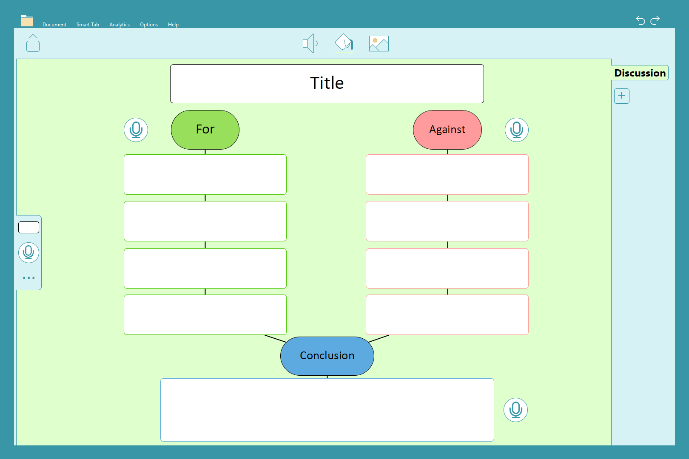The height and width of the screenshot is (459, 689).
Task: Click the speaker read-aloud icon
Action: (x=310, y=43)
